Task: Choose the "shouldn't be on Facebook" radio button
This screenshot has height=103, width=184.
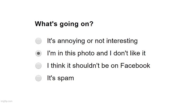Action: (x=38, y=66)
